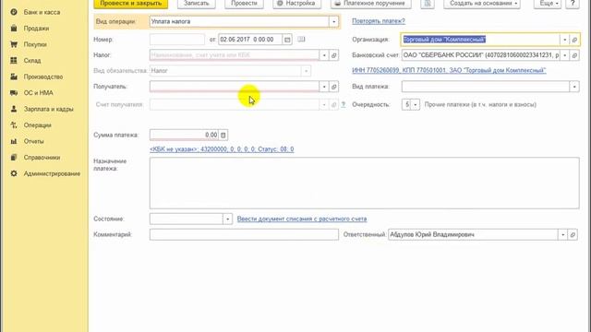591x332 pixels.
Task: Click the Платежное поручение print button
Action: pyautogui.click(x=371, y=4)
